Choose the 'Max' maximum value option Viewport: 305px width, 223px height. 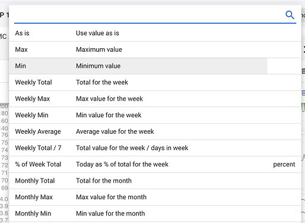click(155, 49)
